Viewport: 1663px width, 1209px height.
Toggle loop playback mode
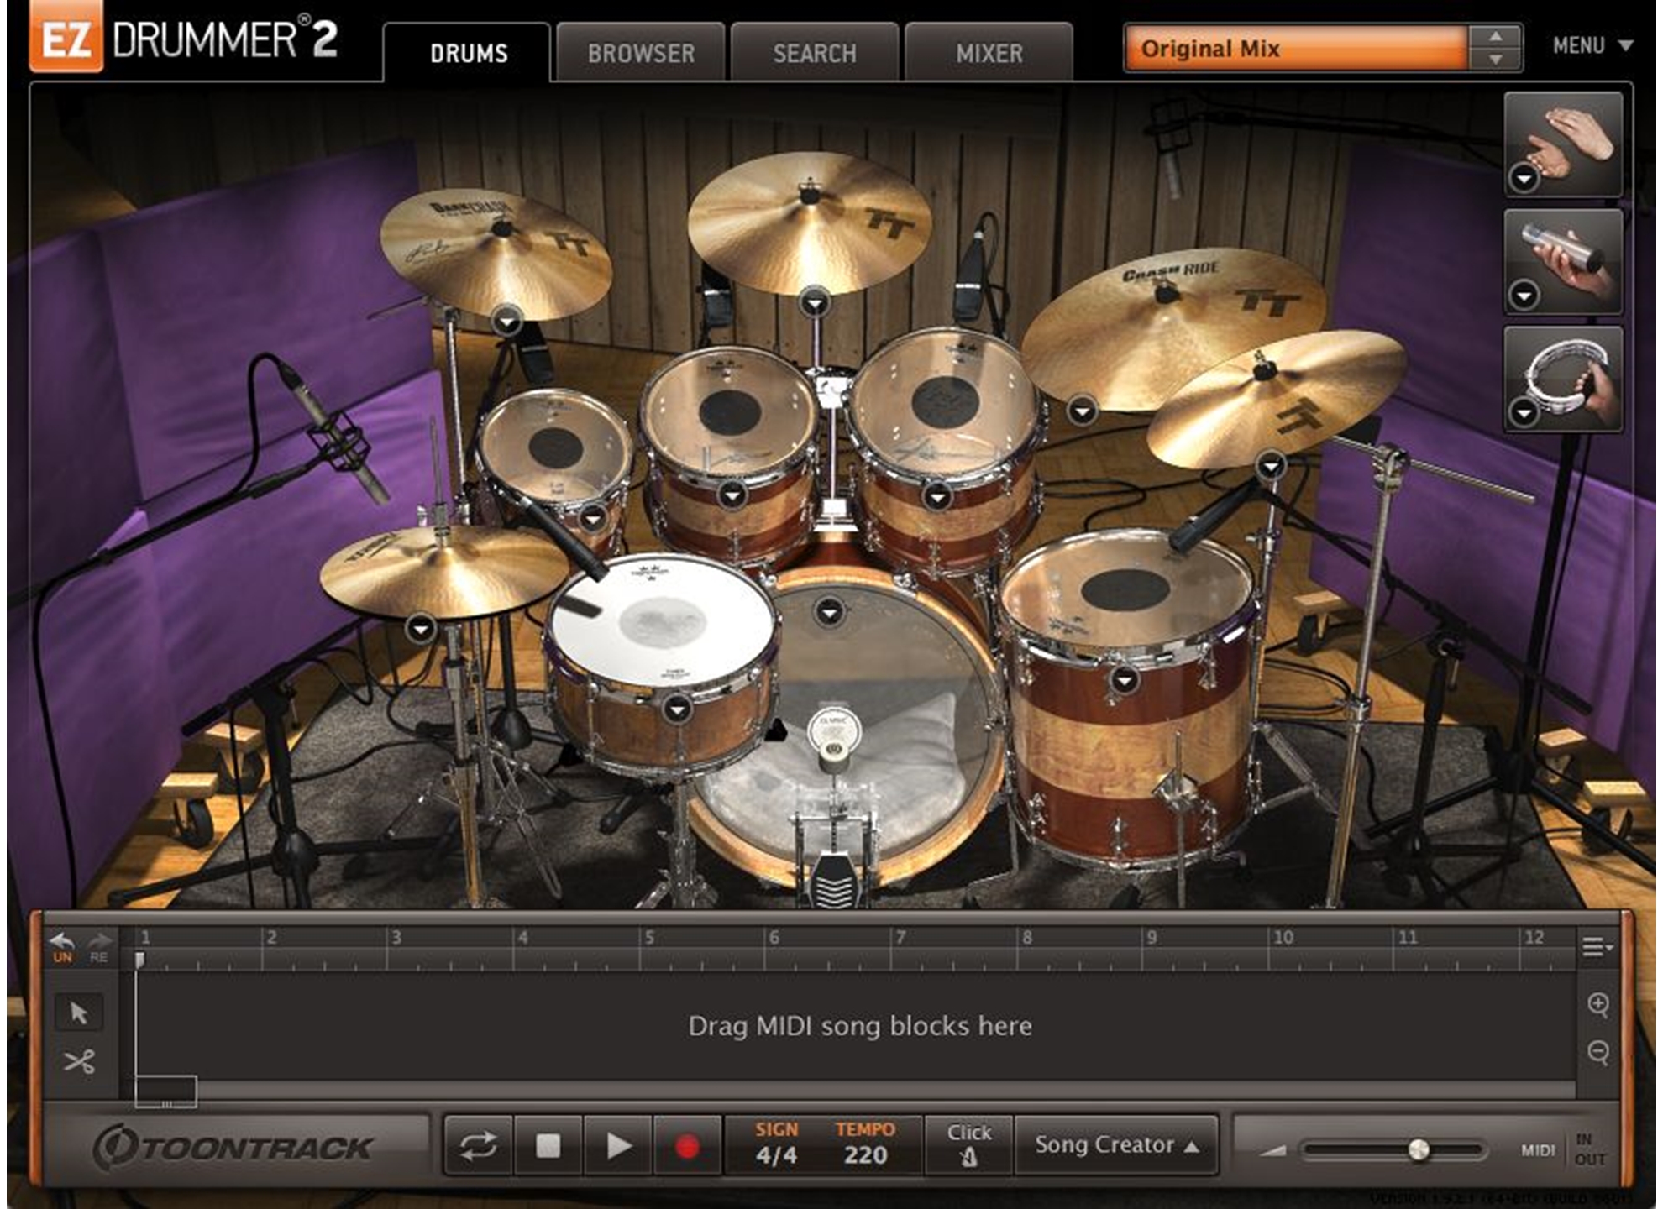click(478, 1146)
